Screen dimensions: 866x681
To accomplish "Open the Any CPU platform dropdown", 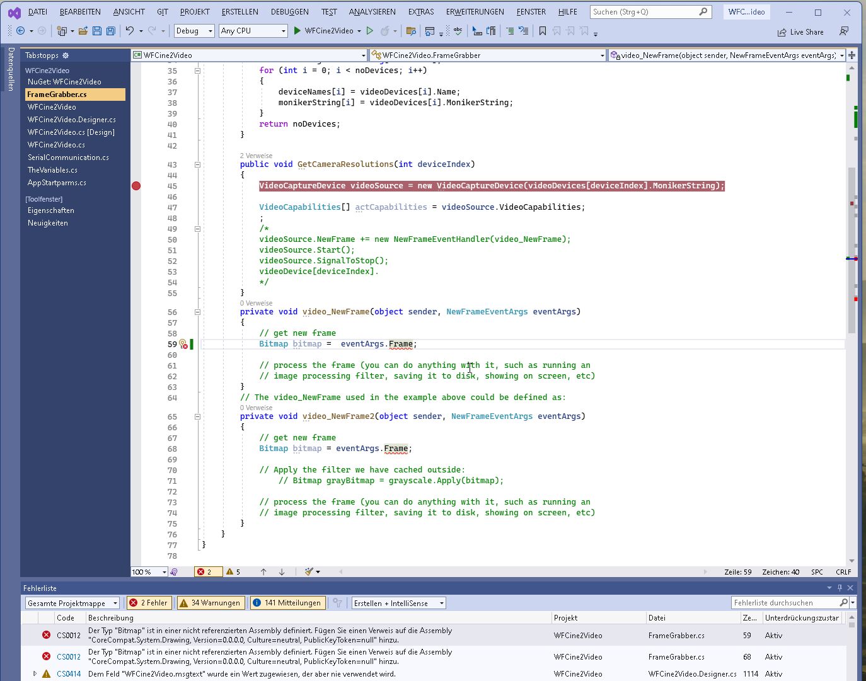I will [253, 30].
